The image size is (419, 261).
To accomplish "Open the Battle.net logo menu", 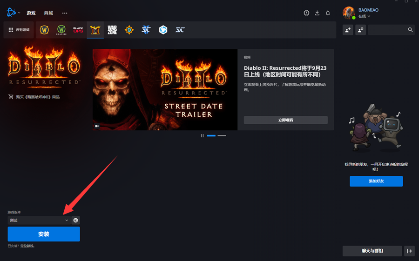I will tap(11, 12).
